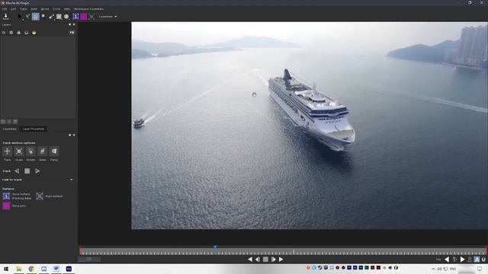Toggle the magenta grid toolbar button
This screenshot has height=274, width=488.
pyautogui.click(x=83, y=17)
